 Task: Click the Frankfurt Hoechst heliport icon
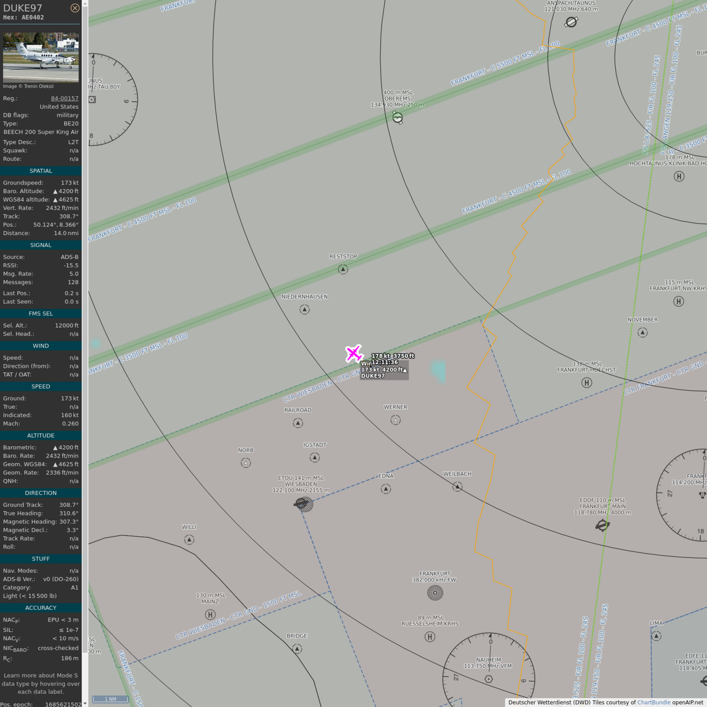(x=586, y=382)
